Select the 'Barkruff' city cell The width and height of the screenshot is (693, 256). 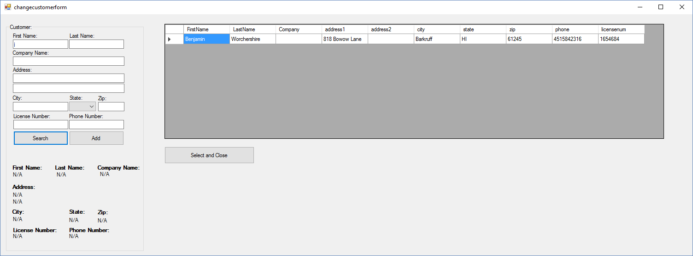pyautogui.click(x=437, y=39)
